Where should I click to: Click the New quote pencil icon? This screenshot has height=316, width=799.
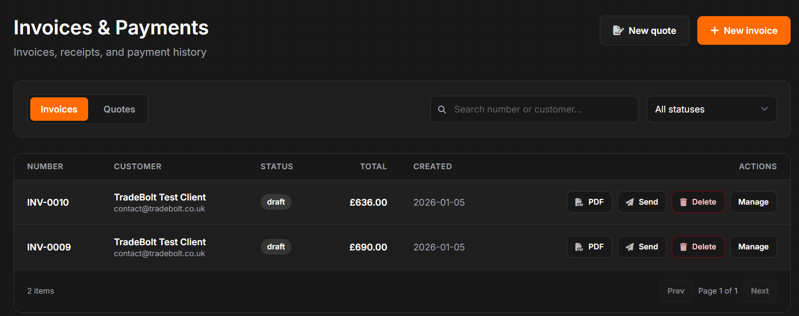(x=618, y=31)
